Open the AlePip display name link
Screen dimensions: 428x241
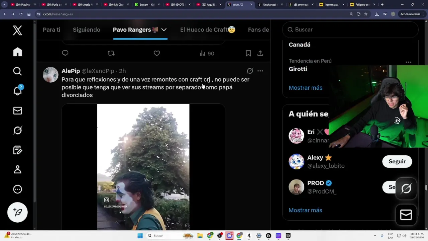tap(71, 71)
